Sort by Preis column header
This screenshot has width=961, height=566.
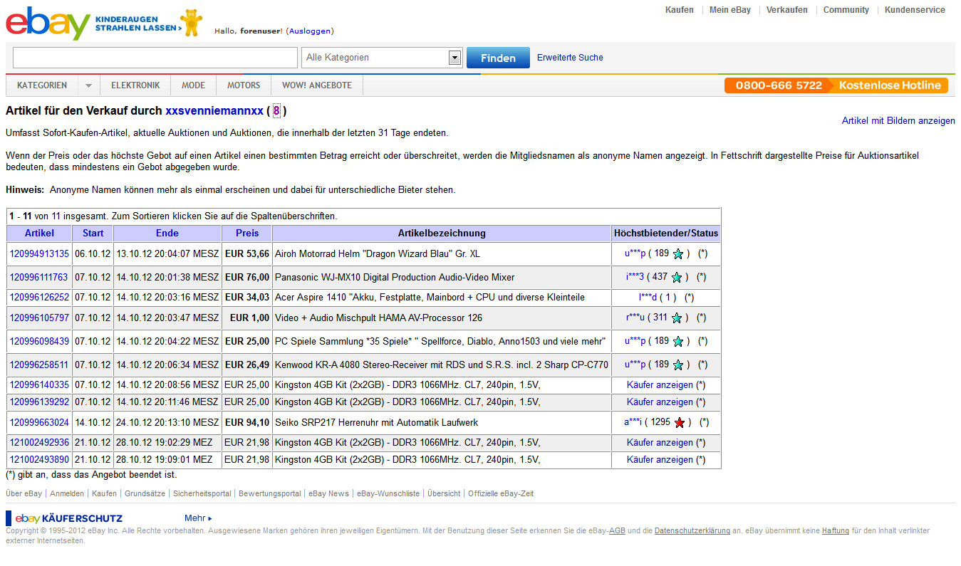click(247, 234)
